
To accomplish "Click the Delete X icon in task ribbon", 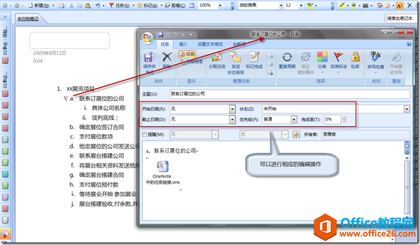I will tap(167, 57).
